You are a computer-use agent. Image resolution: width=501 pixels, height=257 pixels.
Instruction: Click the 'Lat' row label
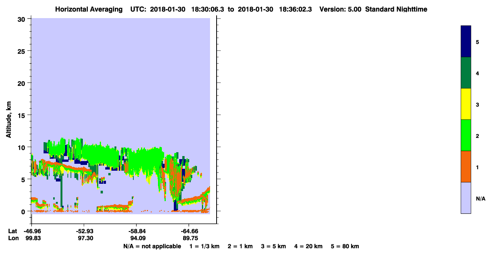(13, 231)
